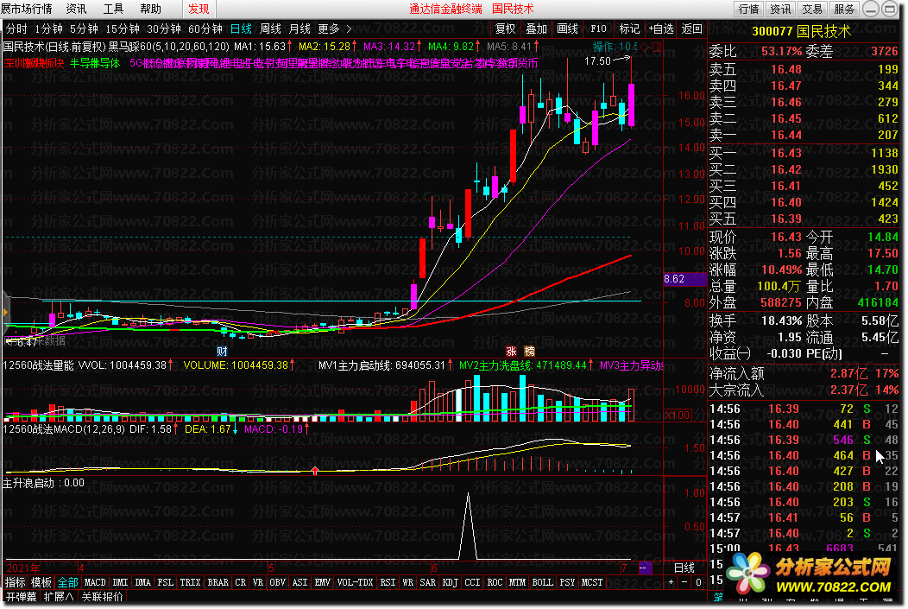Viewport: 908px width, 609px height.
Task: Open the 指标 indicator tab
Action: point(16,582)
